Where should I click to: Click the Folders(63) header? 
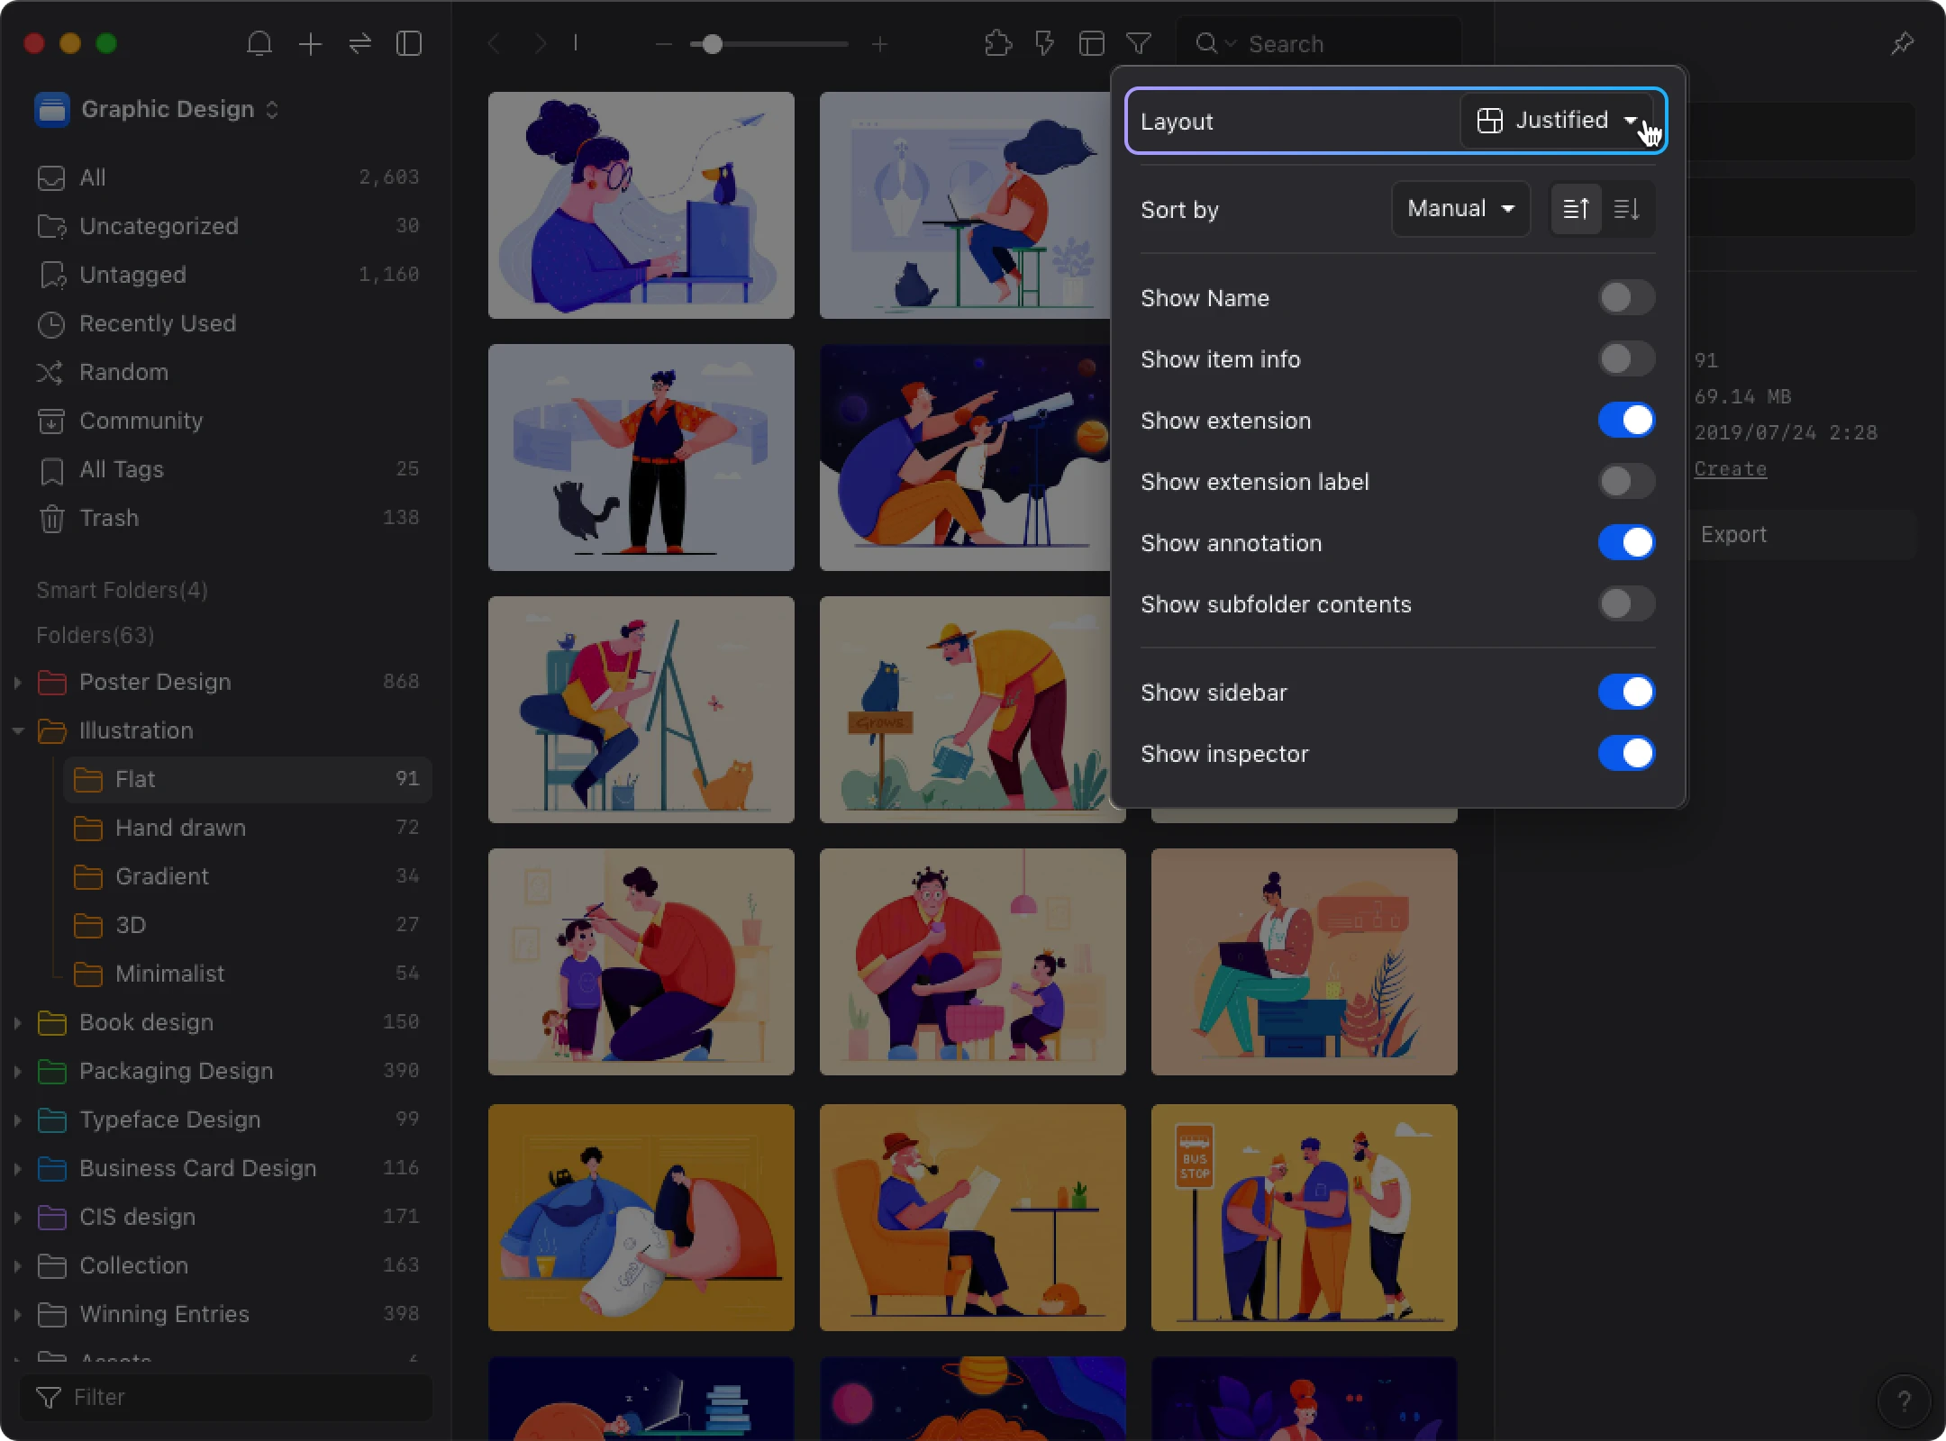tap(95, 635)
